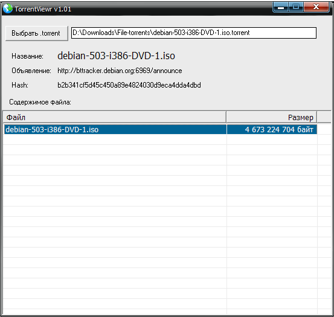Maximize the TorrentViewr window
334x317 pixels.
296,7
